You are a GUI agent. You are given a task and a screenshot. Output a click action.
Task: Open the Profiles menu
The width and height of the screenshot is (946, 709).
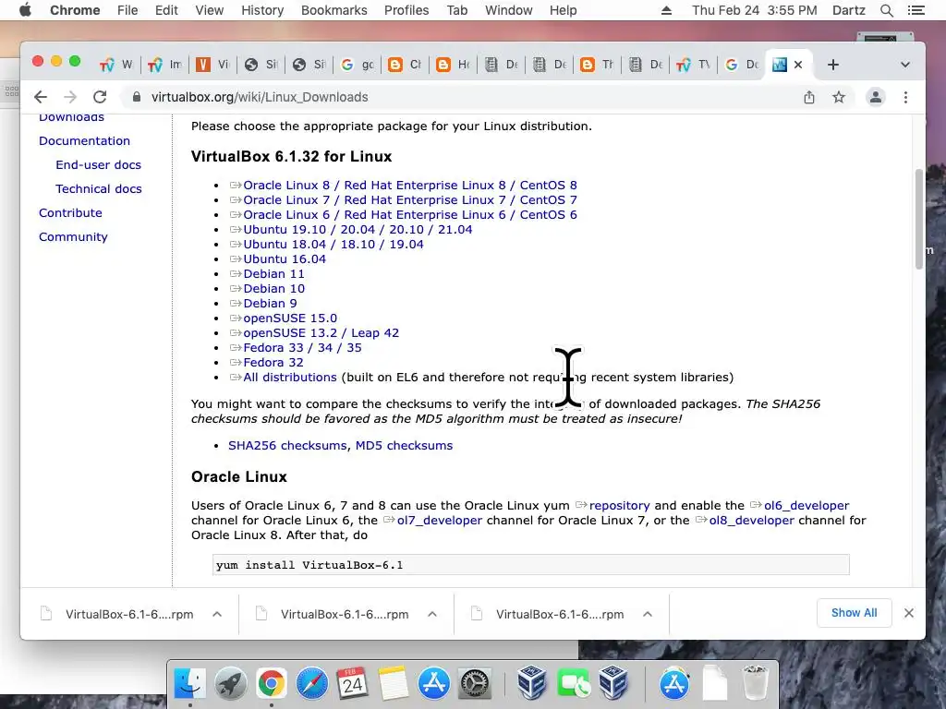pos(406,10)
